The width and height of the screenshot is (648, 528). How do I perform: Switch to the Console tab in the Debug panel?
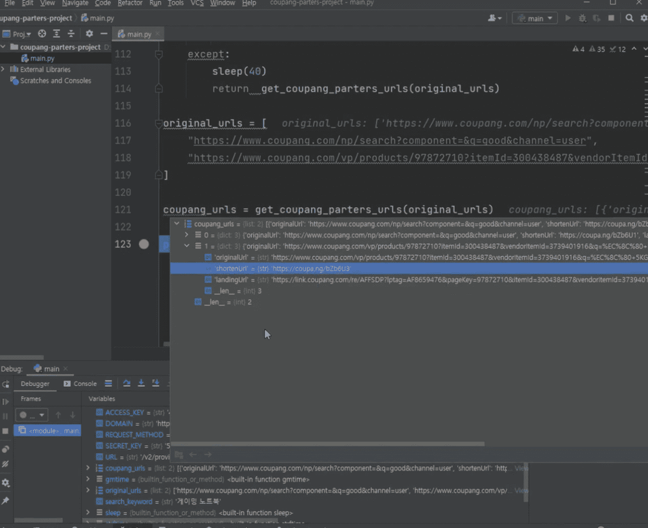point(80,384)
